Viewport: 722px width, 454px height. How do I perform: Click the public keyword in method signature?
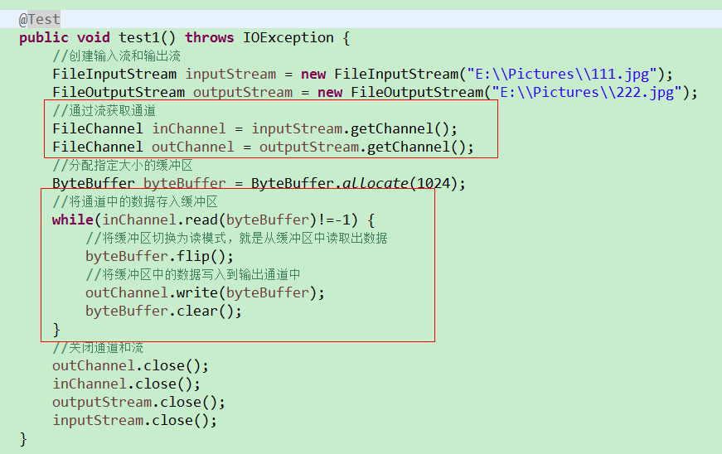44,37
